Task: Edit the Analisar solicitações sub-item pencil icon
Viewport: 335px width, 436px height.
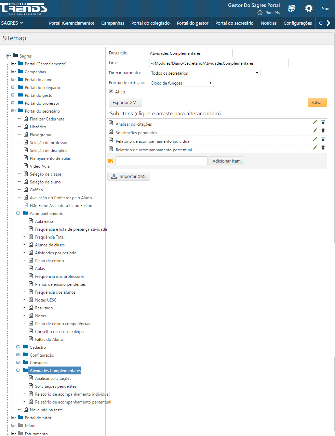Action: (315, 122)
